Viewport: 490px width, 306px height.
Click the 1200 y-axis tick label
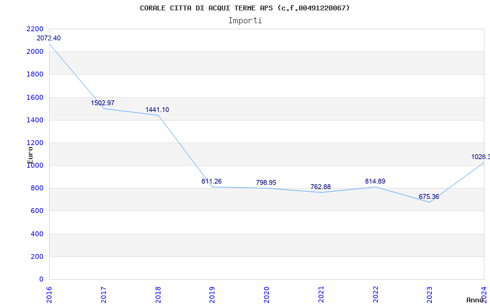point(35,143)
